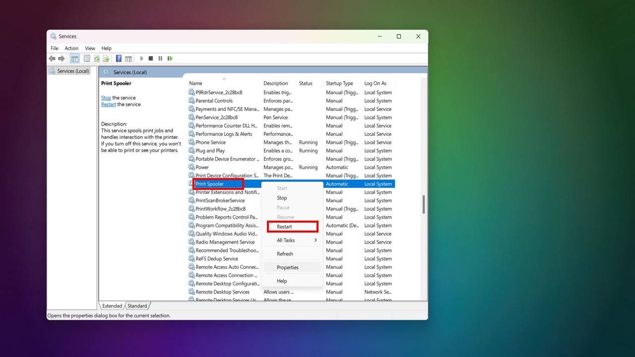The height and width of the screenshot is (357, 635).
Task: Click the Export List toolbar icon
Action: point(106,59)
